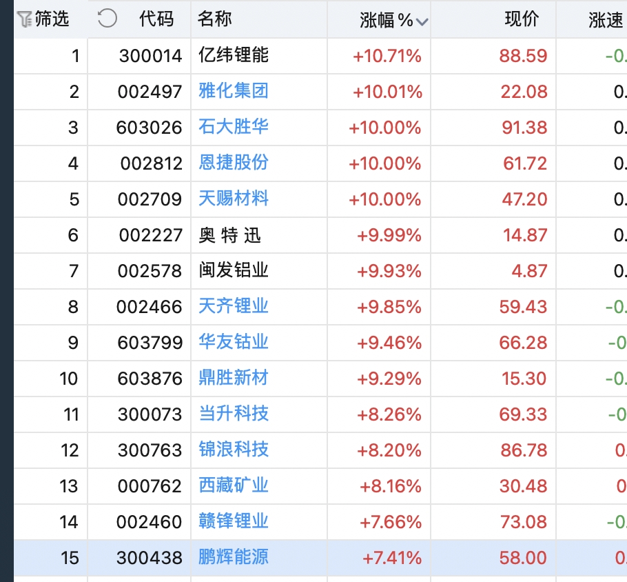Select code 603799

click(x=150, y=343)
